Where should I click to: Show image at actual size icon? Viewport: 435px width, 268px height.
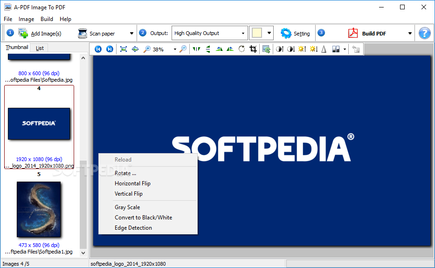tap(135, 49)
